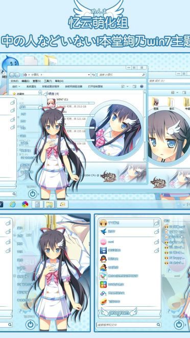The width and height of the screenshot is (190, 338).
Task: Click 打开控制面板 in Explorer toolbar
Action: (95, 87)
